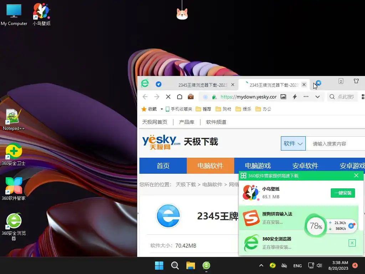This screenshot has width=365, height=274.
Task: Click the blue plus on speed widget
Action: [x=351, y=225]
